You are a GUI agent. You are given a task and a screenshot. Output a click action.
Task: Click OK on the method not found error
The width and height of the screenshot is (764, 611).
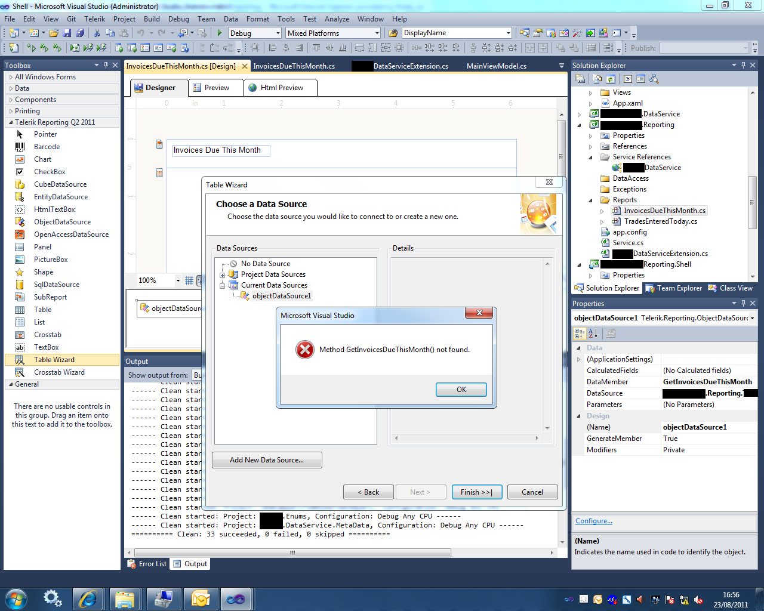tap(461, 390)
